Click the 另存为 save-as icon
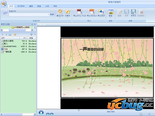The image size is (155, 116). (x=134, y=12)
